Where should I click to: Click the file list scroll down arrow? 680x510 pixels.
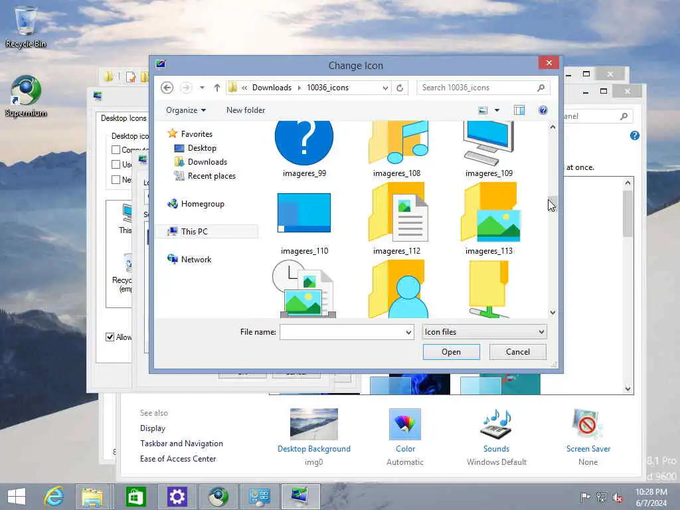tap(552, 312)
